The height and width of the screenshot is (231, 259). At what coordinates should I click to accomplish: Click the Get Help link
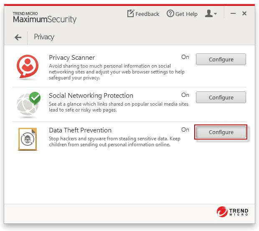pos(182,14)
